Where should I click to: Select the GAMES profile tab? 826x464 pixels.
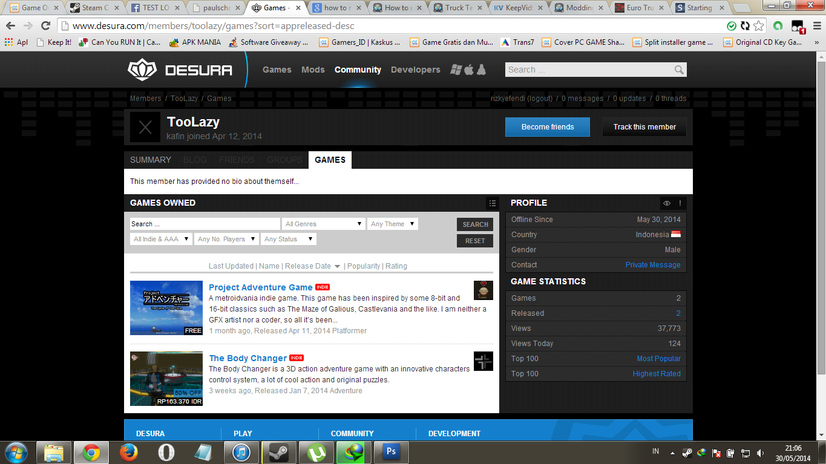click(330, 160)
